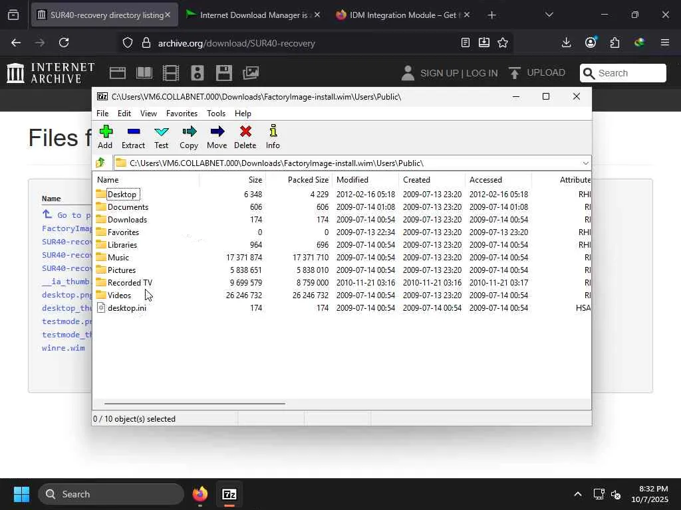Open the Internet Archive software icon

click(x=223, y=73)
